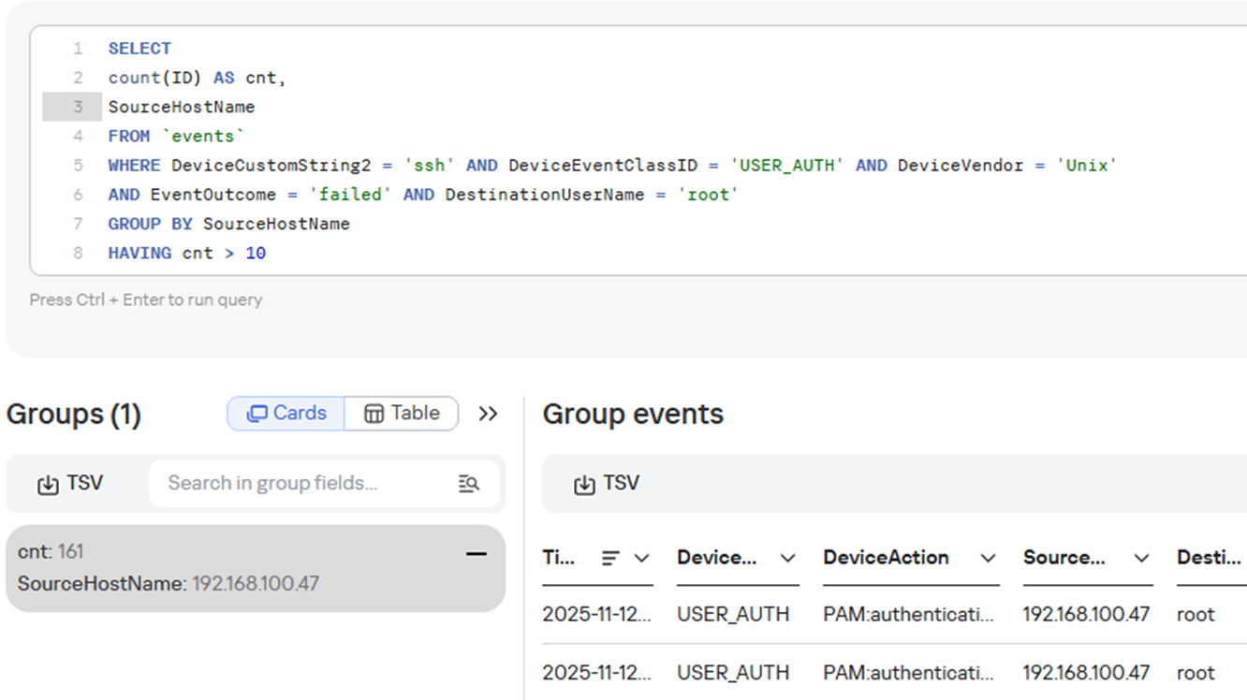Open time column dropdown chevron
Viewport: 1247px width, 700px height.
point(641,559)
